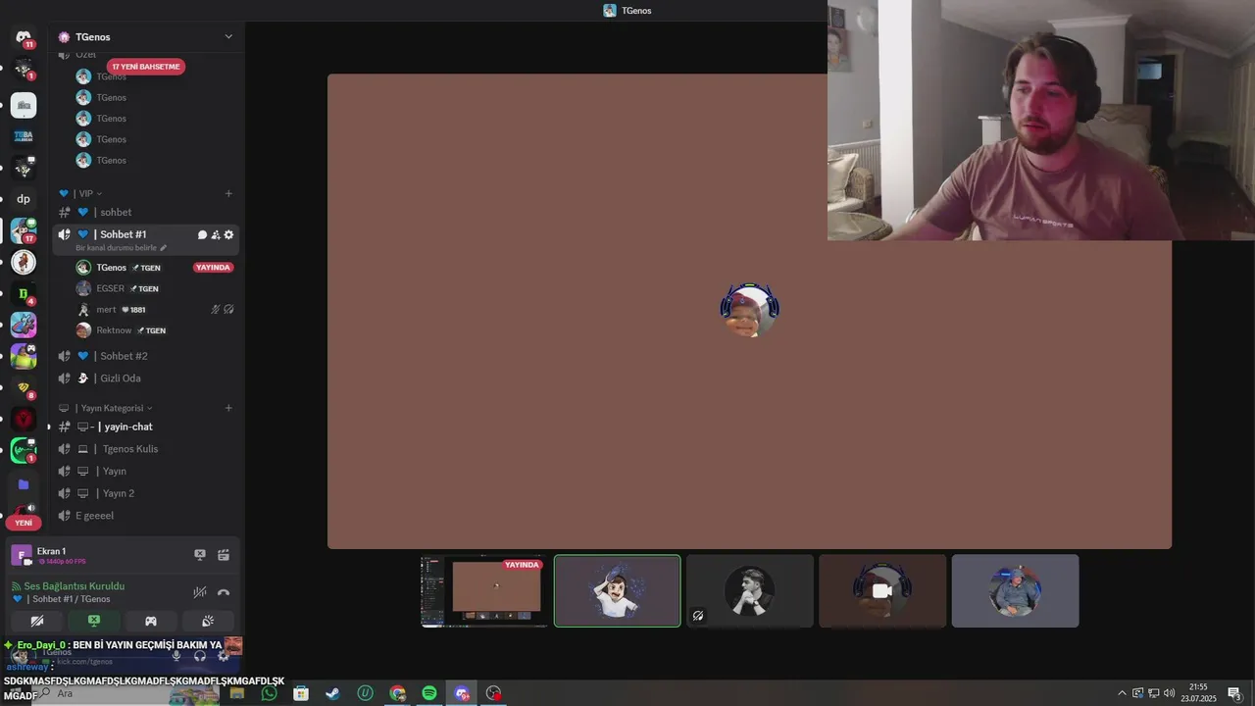Jump to 17 YENİ BAHSETME mentions
The image size is (1255, 706).
click(146, 67)
